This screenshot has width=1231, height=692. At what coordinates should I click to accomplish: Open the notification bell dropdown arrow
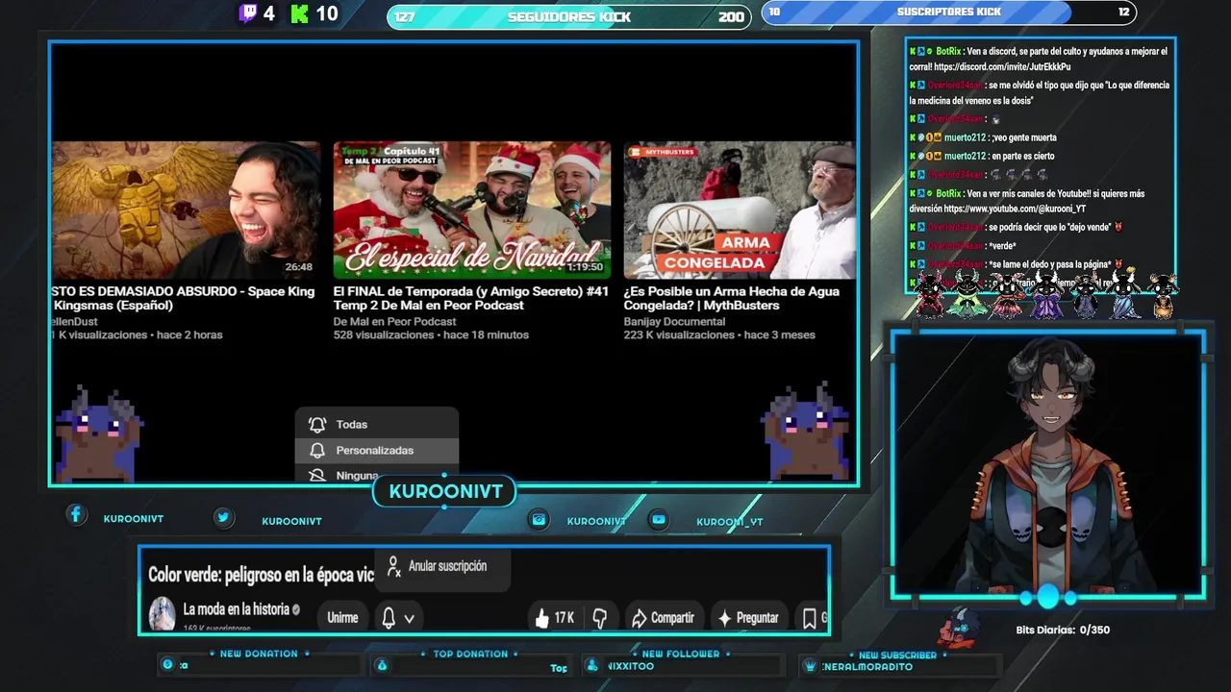pyautogui.click(x=410, y=619)
